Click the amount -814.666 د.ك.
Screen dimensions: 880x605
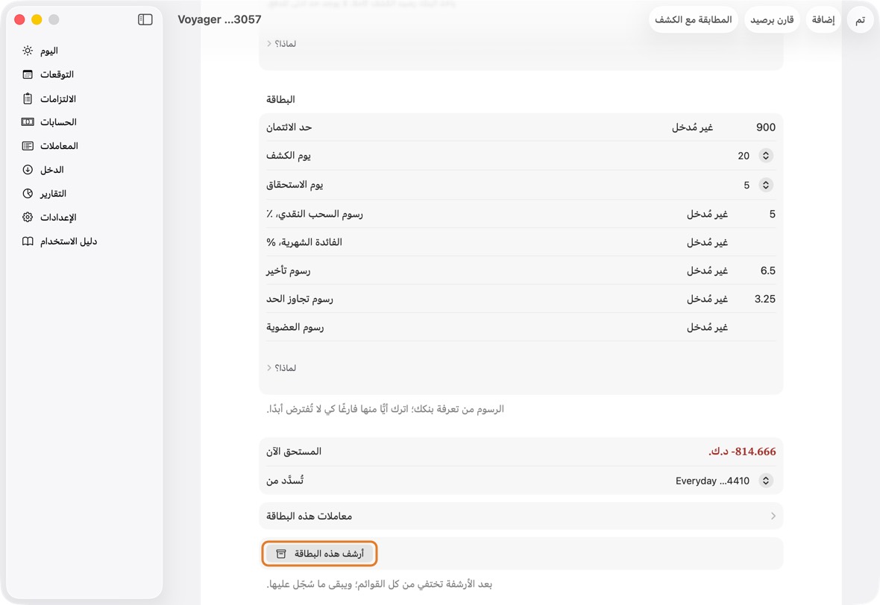[x=742, y=452]
